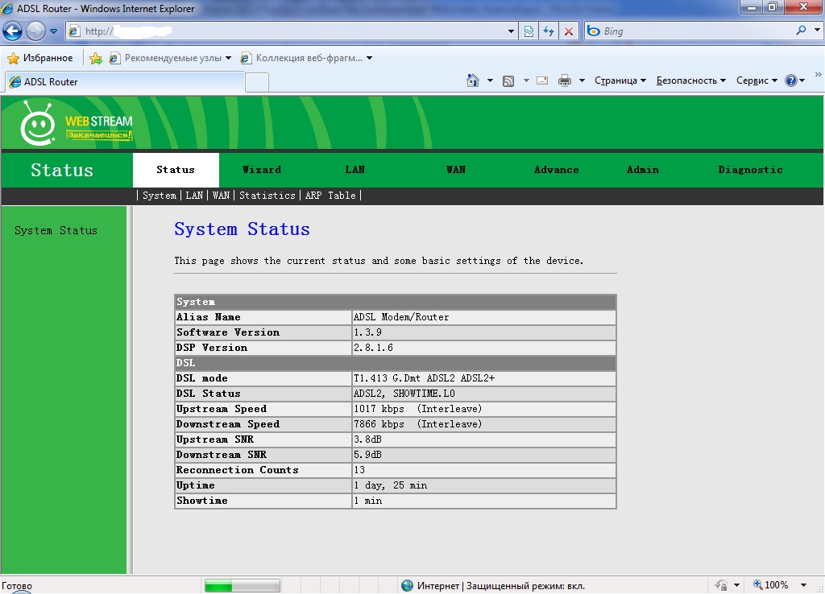Switch to the Wizard tab
The height and width of the screenshot is (594, 825).
tap(262, 170)
